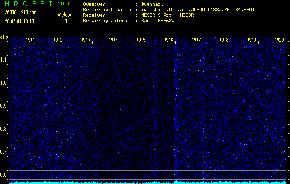The width and height of the screenshot is (290, 184).
Task: Click the meteor count label
Action: coord(65,15)
